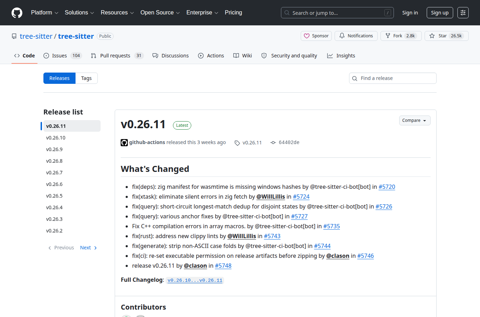This screenshot has height=317, width=480.
Task: Open the Pricing page
Action: [x=233, y=13]
